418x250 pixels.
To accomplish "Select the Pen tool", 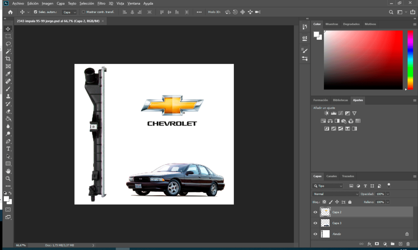I will (x=8, y=141).
